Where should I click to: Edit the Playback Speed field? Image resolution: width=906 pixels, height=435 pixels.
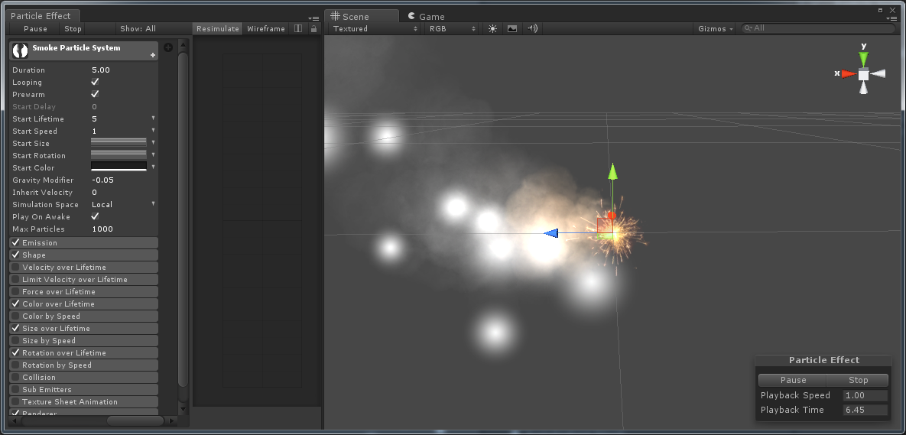pyautogui.click(x=865, y=395)
